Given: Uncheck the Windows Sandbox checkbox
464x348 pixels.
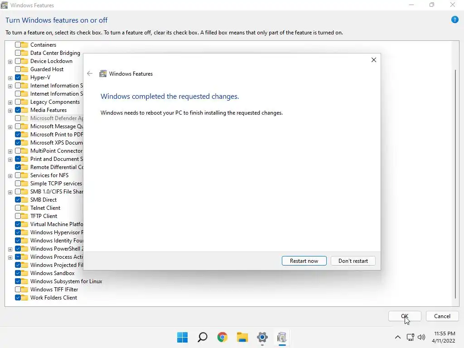Looking at the screenshot, I should coord(18,273).
